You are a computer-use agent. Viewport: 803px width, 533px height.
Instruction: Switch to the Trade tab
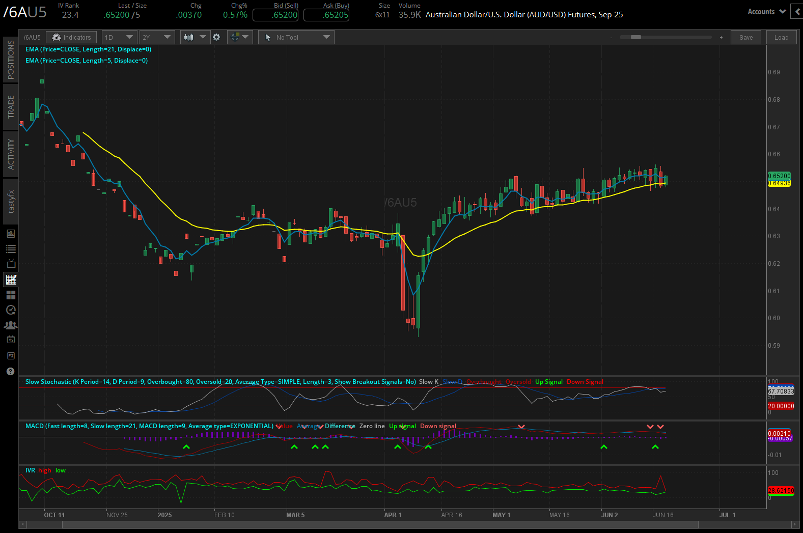tap(11, 107)
